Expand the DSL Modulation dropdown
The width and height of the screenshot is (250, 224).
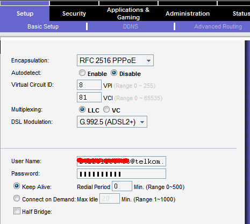(x=112, y=122)
